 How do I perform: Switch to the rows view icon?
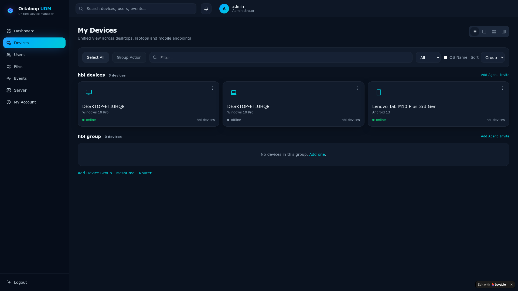click(x=484, y=32)
